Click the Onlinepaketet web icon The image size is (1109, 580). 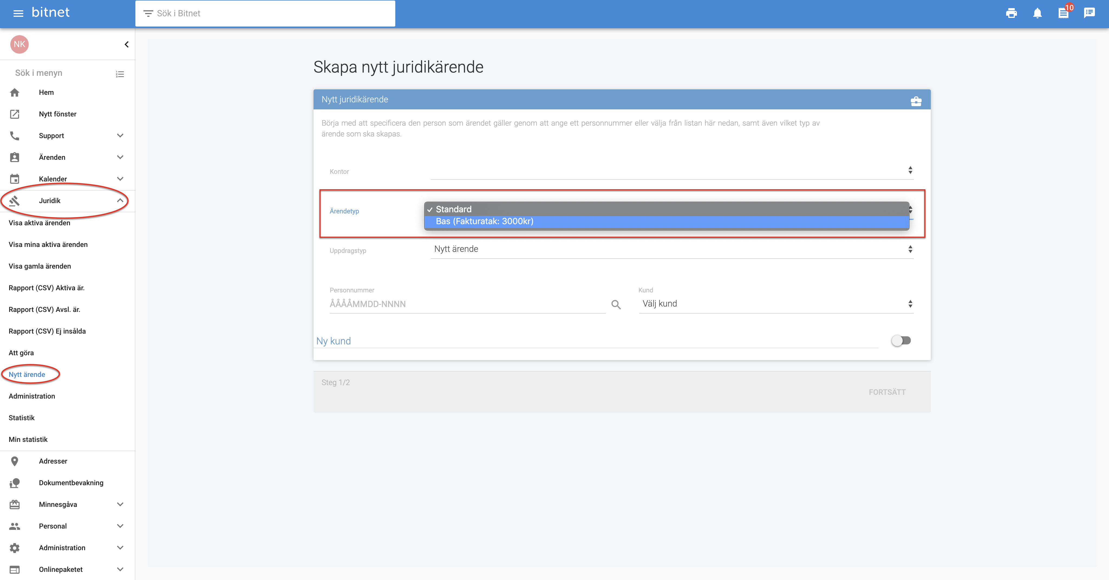tap(15, 570)
